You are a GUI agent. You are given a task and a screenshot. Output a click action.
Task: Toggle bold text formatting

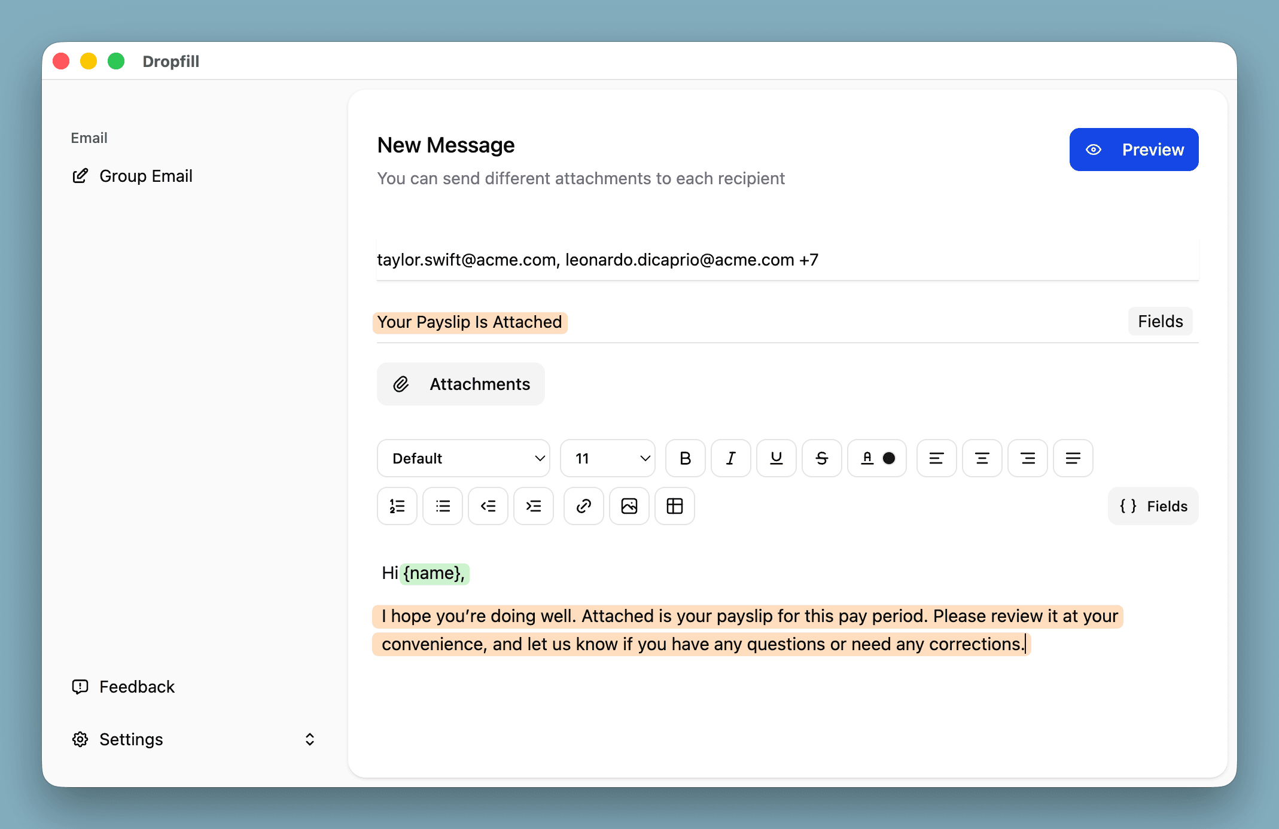[x=685, y=458]
